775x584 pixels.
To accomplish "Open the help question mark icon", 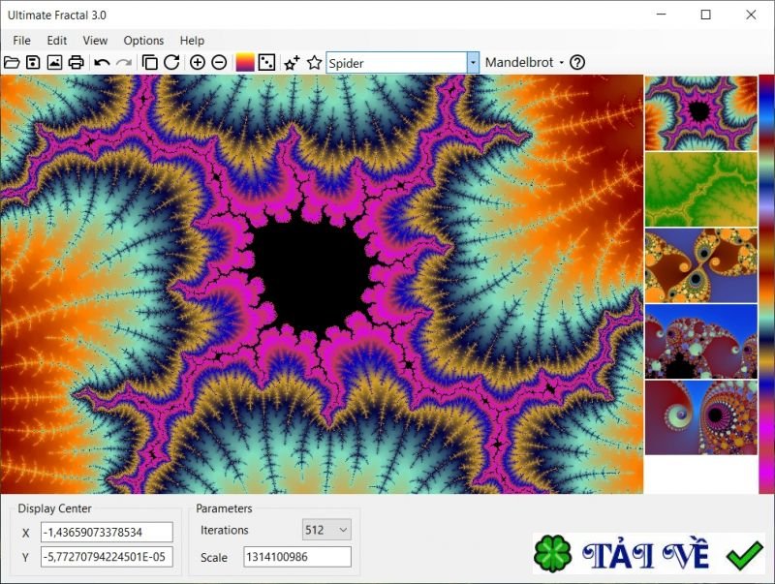I will (577, 62).
